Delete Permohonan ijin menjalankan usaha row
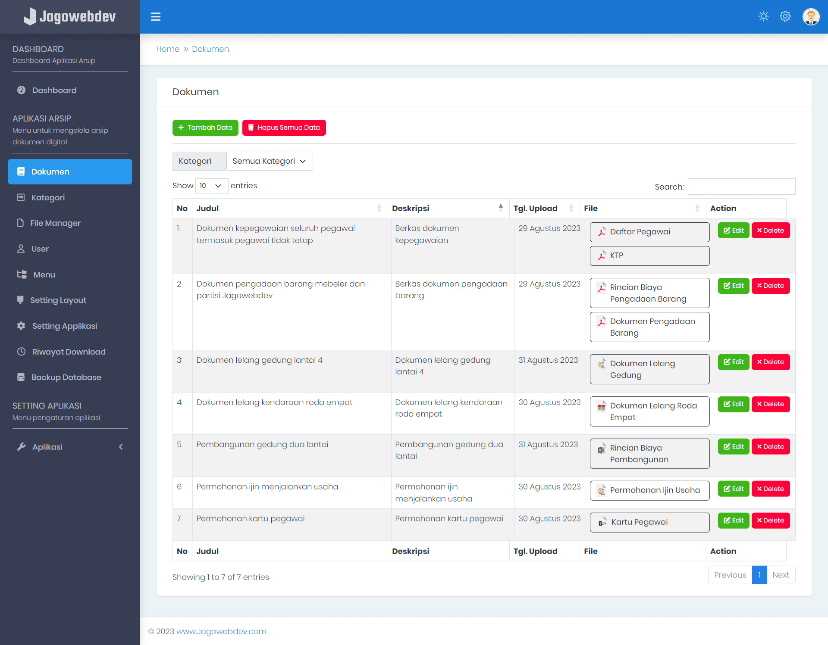 (x=771, y=489)
